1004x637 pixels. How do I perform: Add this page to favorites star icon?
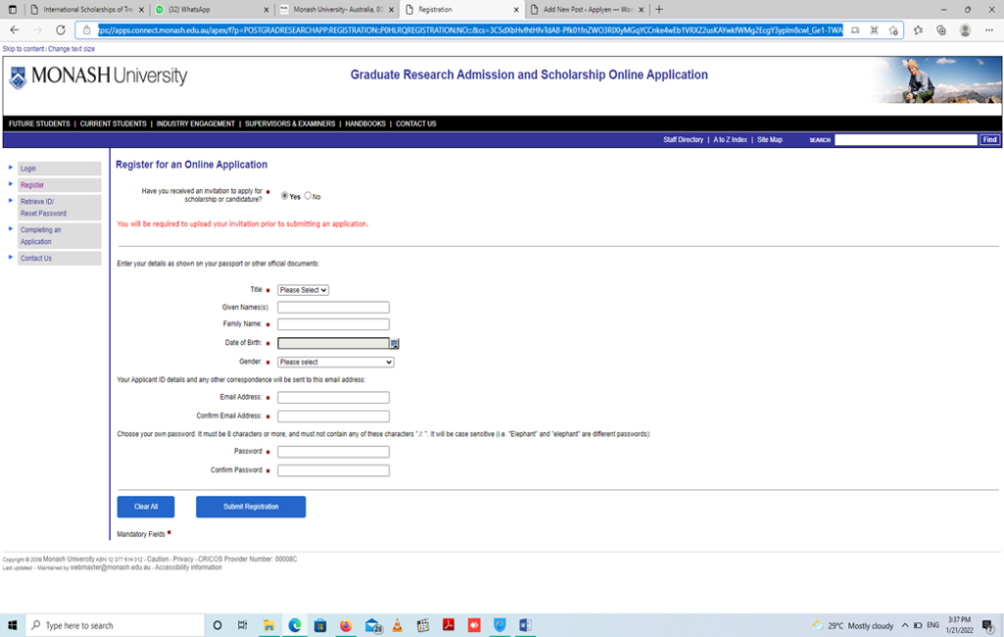(893, 30)
